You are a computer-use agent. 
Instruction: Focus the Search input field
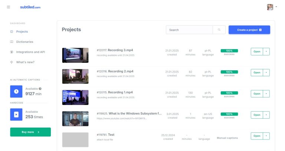coord(189,30)
